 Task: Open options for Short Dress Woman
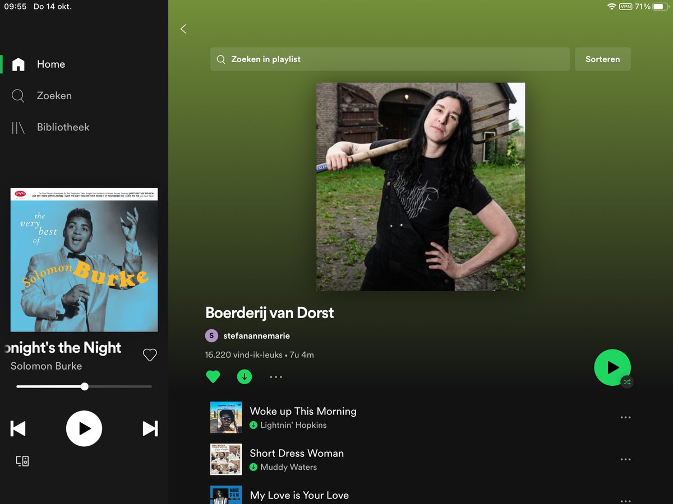[625, 459]
